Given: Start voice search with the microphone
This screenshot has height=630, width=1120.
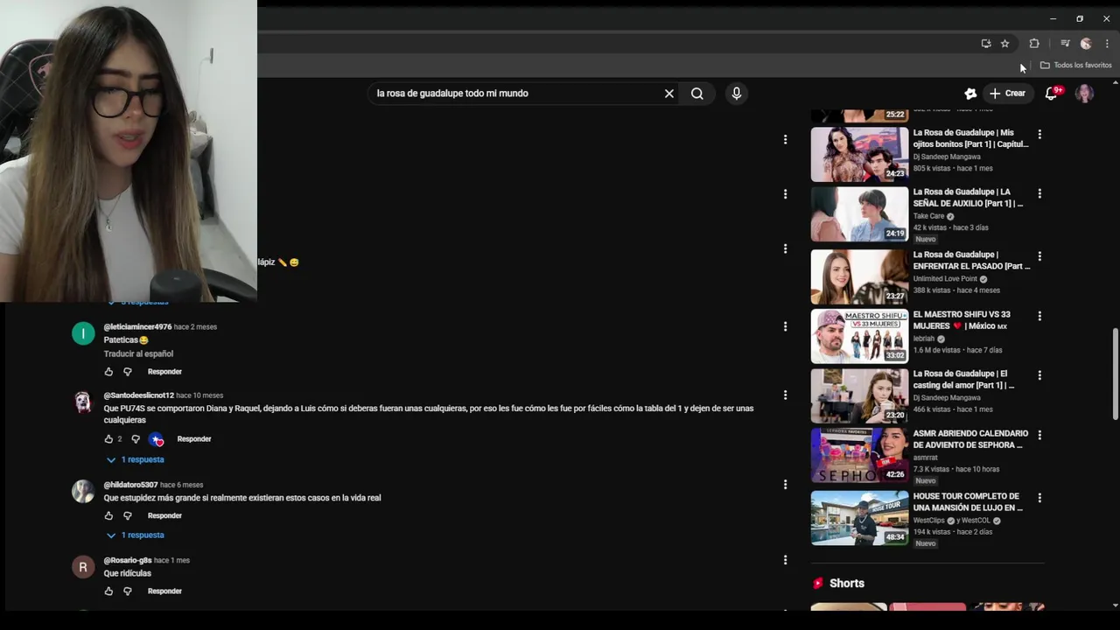Looking at the screenshot, I should coord(737,94).
